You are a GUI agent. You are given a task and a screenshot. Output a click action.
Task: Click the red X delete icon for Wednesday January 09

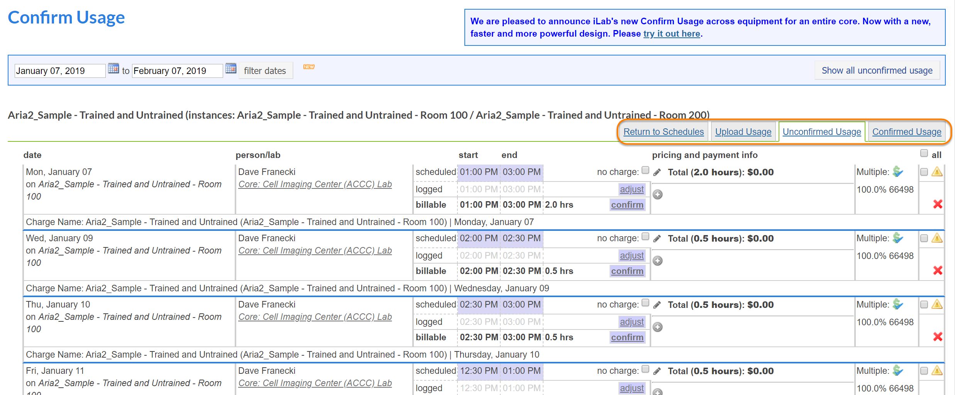(938, 271)
